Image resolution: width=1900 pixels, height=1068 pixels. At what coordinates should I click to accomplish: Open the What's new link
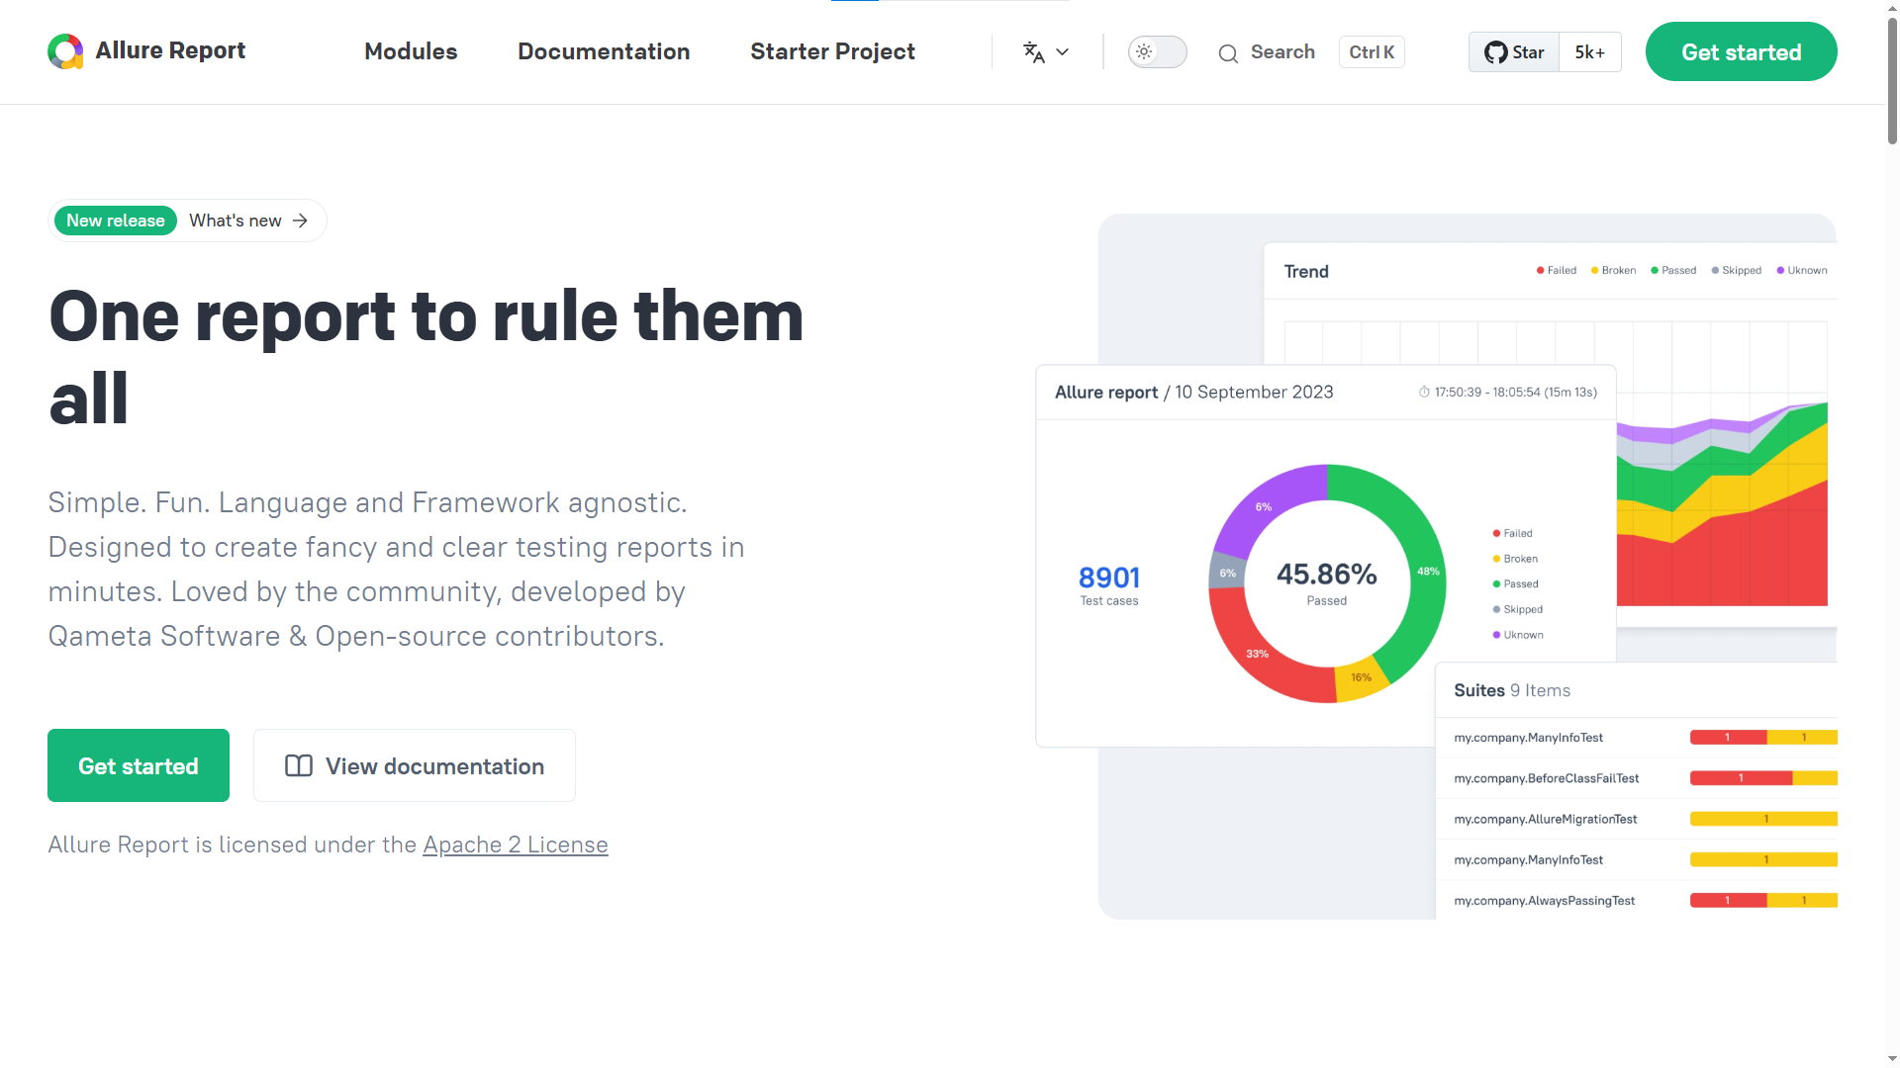click(236, 221)
